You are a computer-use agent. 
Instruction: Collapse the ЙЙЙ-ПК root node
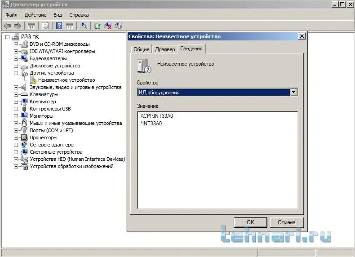tap(8, 37)
